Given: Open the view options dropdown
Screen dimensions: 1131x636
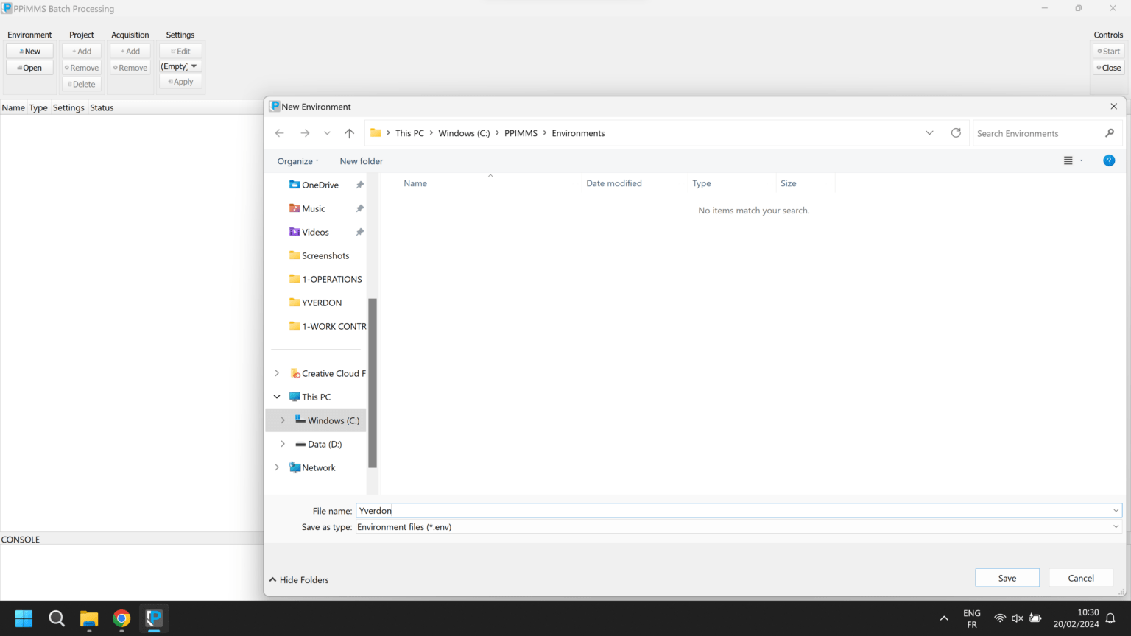Looking at the screenshot, I should tap(1081, 160).
